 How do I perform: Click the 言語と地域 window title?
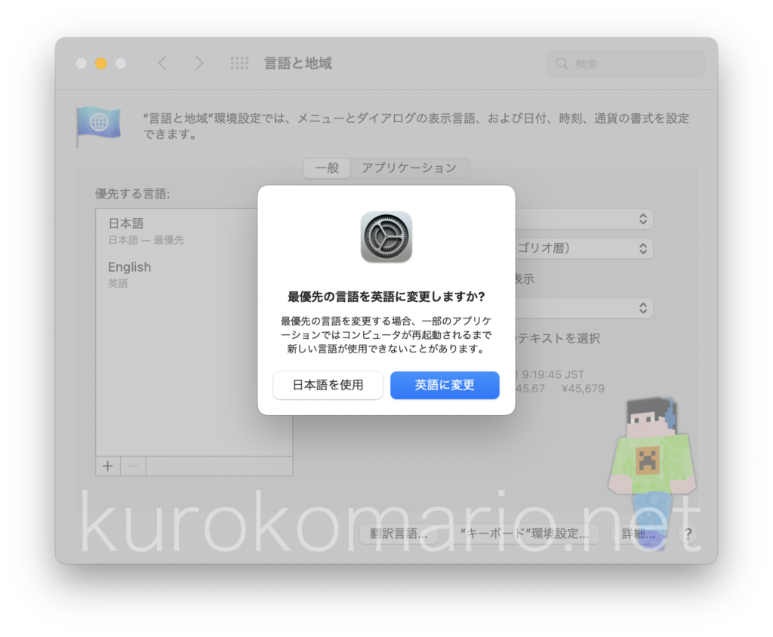click(297, 63)
